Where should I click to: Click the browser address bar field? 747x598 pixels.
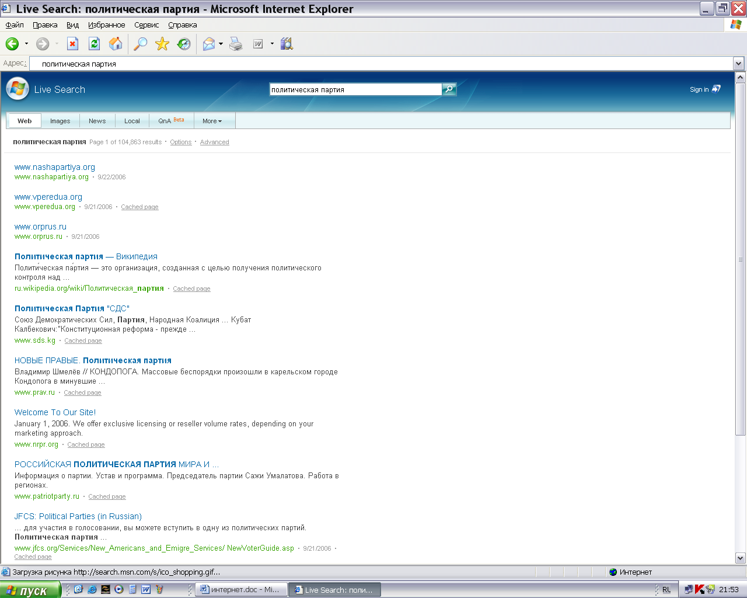click(381, 64)
